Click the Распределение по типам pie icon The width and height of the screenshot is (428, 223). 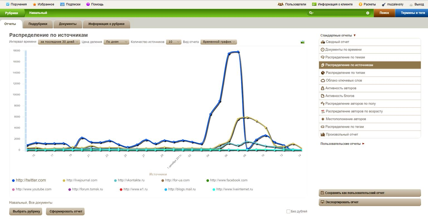tap(323, 73)
